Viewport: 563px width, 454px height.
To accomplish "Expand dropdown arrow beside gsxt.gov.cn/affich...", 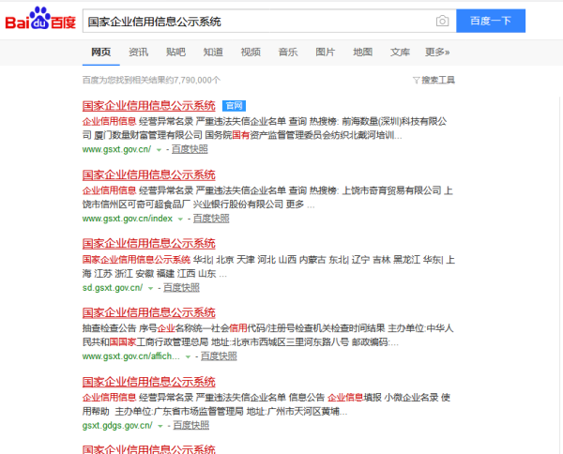I will [x=188, y=357].
